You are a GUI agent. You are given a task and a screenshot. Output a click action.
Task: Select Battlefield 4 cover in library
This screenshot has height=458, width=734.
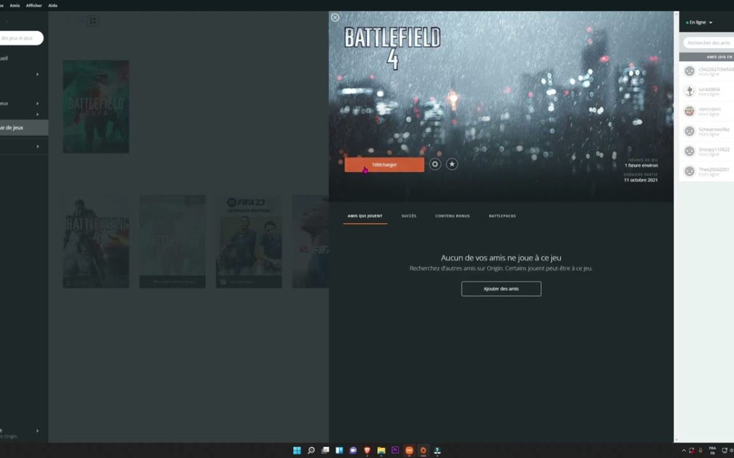point(96,242)
